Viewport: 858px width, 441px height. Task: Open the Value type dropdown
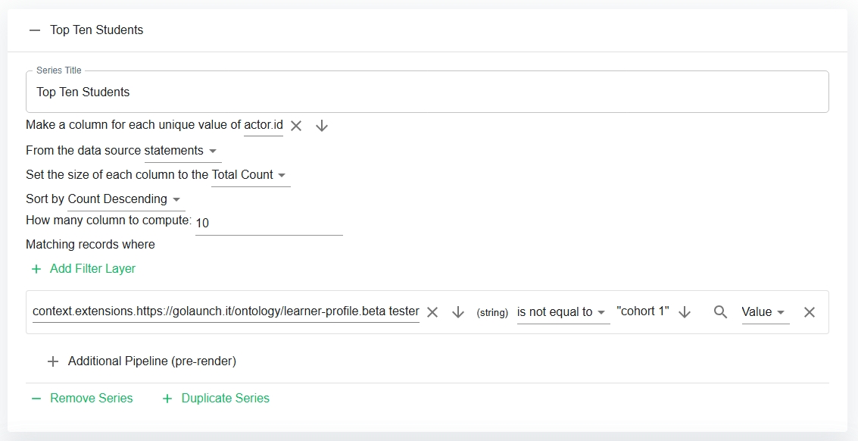[764, 312]
